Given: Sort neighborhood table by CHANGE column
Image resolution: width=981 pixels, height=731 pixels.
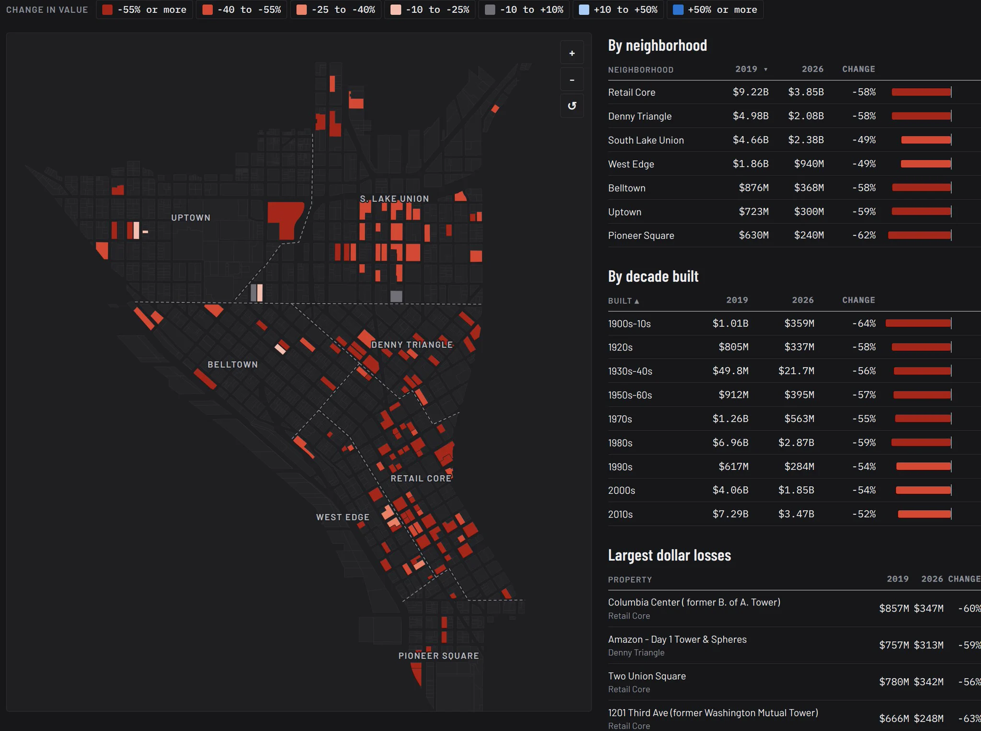Looking at the screenshot, I should click(858, 69).
